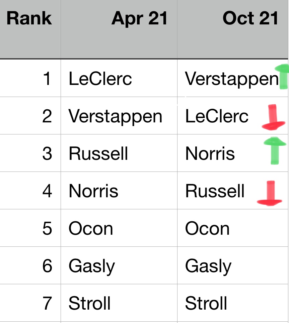The height and width of the screenshot is (323, 289).
Task: Select LeClerc cell in Apr 21 column
Action: (100, 79)
